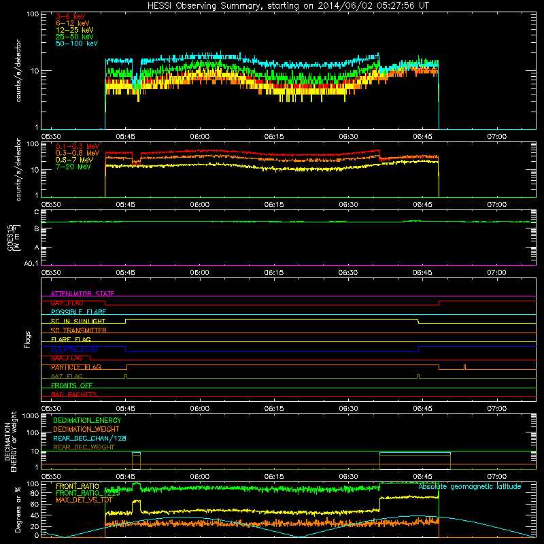The image size is (544, 544).
Task: Click the SC_TRANSMITTER flag label
Action: point(78,330)
